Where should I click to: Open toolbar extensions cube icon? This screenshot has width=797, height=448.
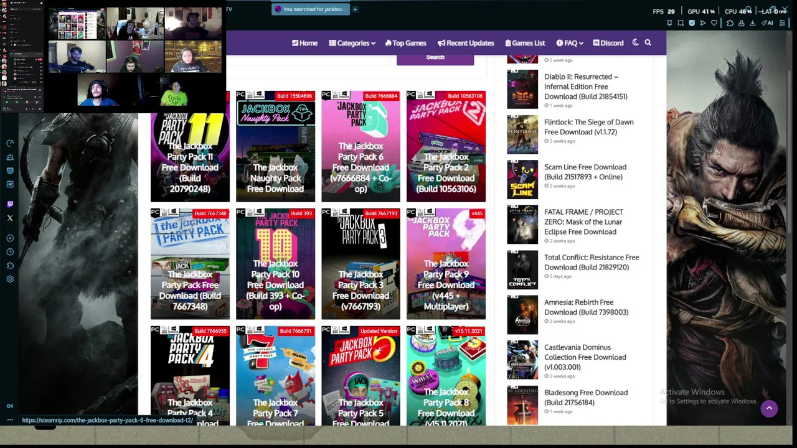pyautogui.click(x=730, y=23)
